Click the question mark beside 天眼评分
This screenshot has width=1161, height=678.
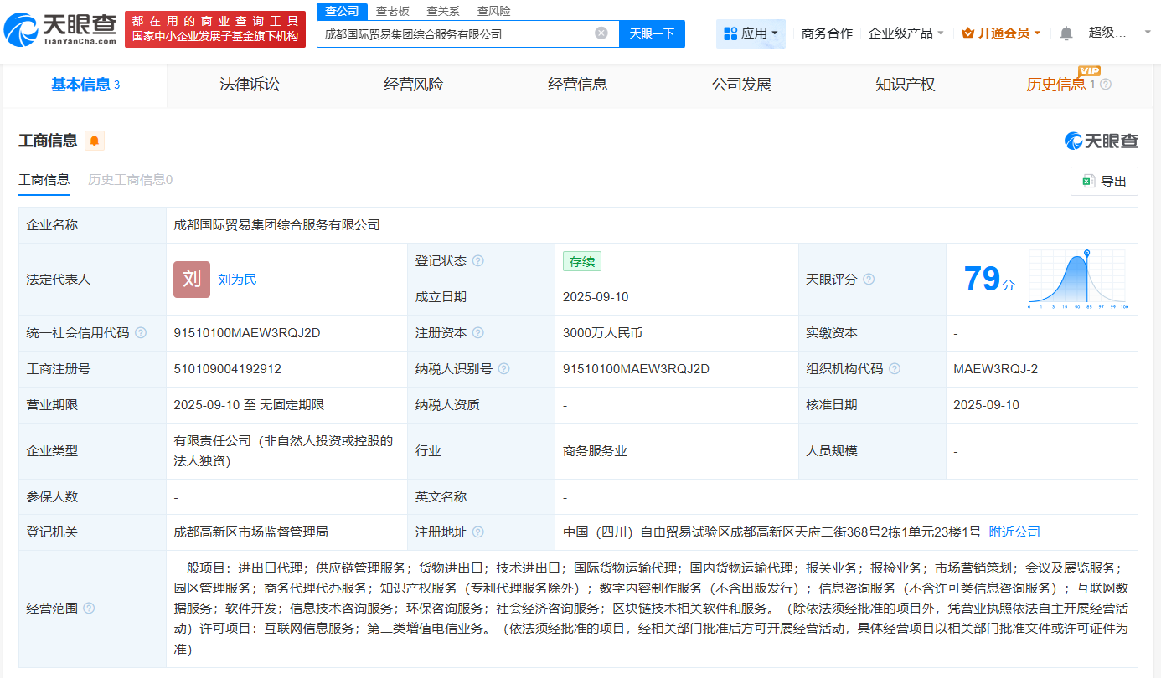869,280
